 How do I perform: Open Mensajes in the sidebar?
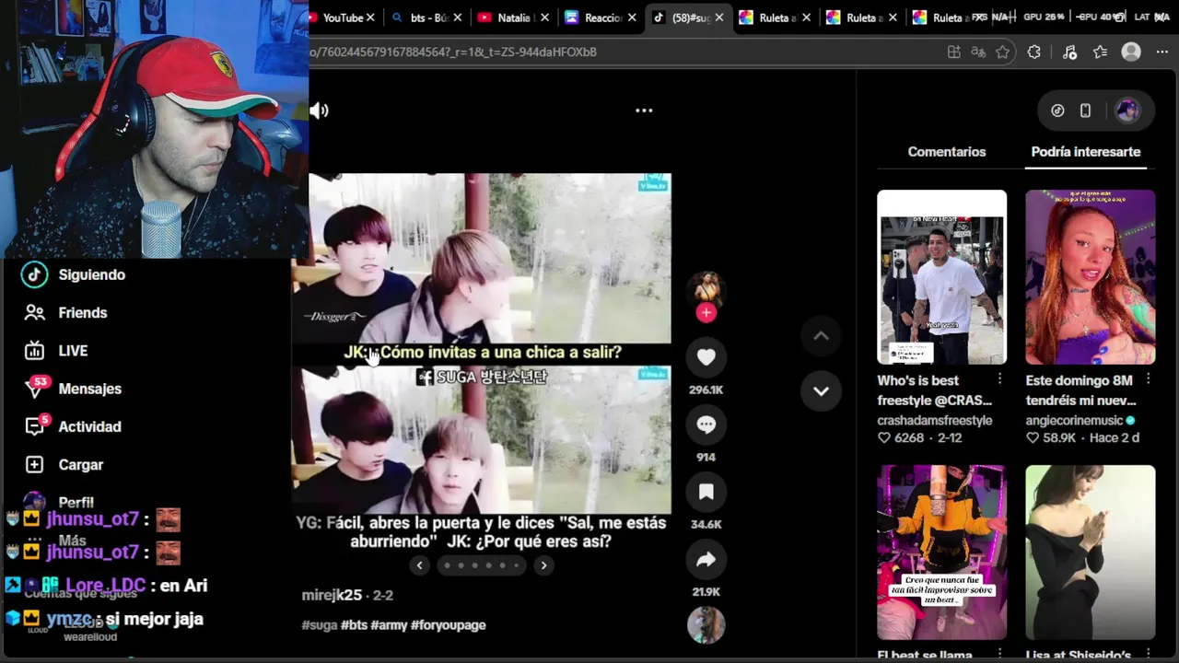[90, 389]
